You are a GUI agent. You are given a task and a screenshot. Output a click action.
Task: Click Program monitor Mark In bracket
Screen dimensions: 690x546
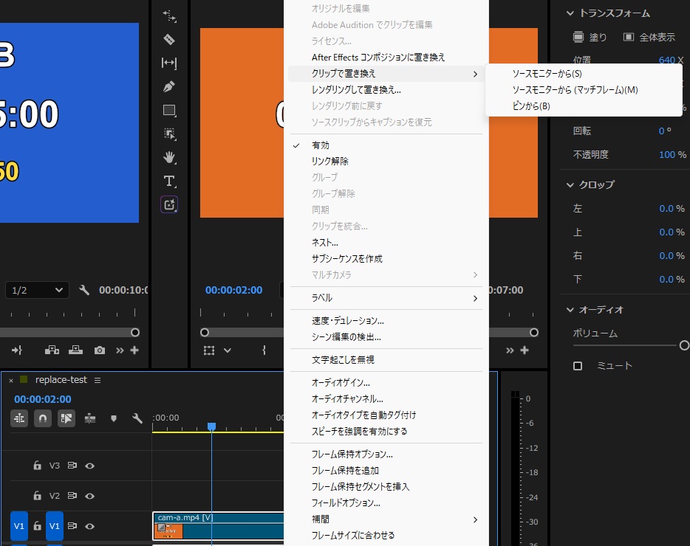[x=264, y=350]
